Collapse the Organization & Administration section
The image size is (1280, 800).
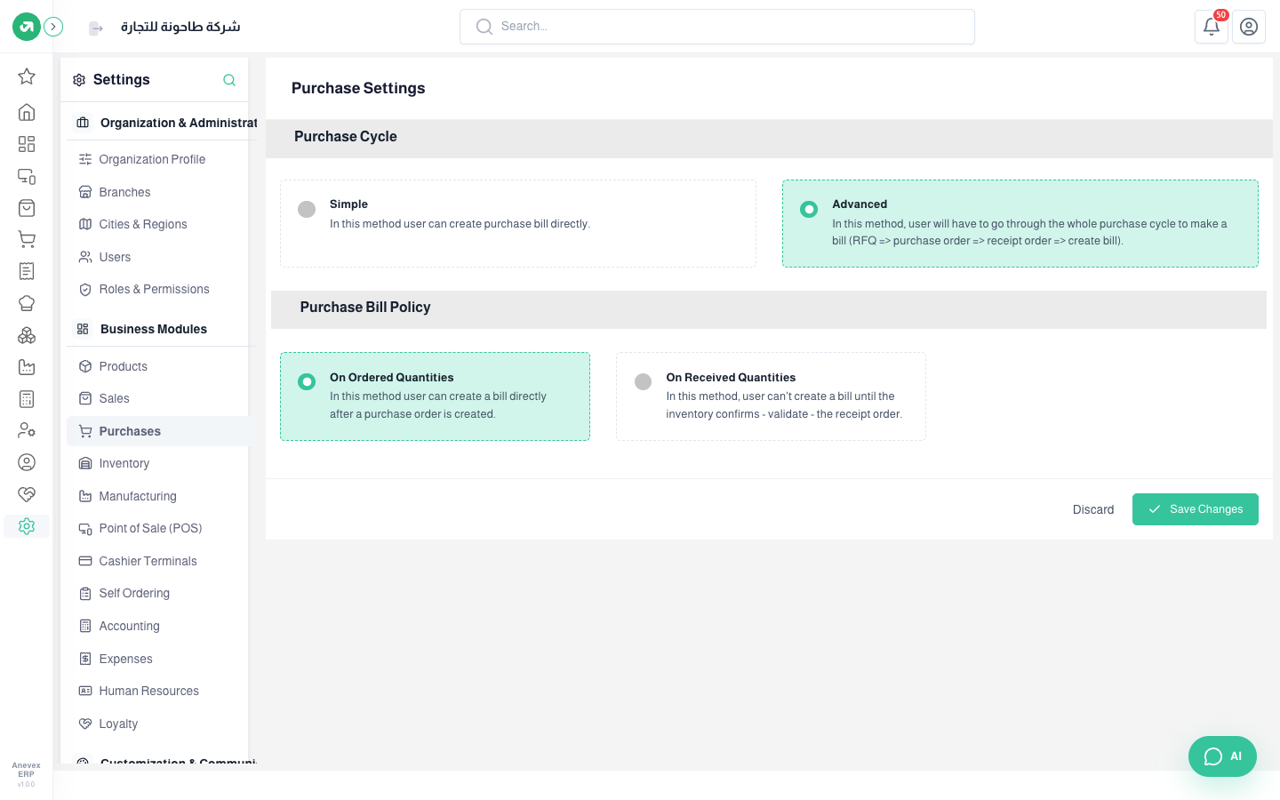coord(163,123)
